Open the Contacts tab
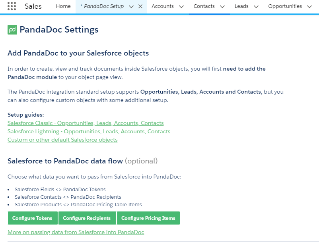 (x=204, y=6)
